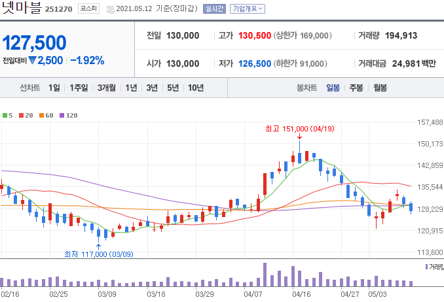Click the 전일 130,000 value
Viewport: 444px width, 302px height.
[183, 36]
